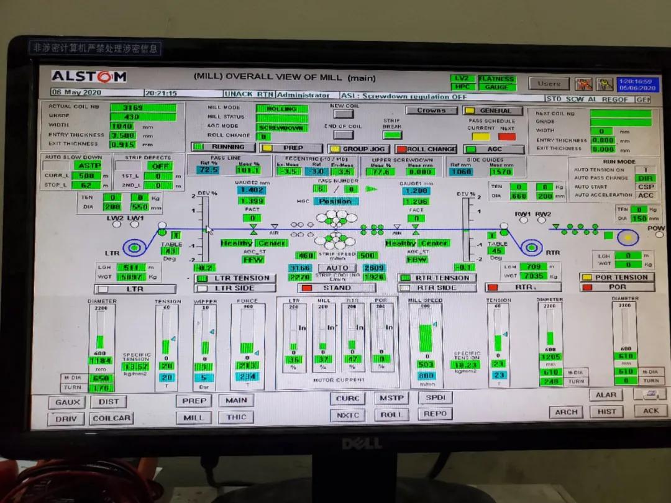Open the REPO screen

[435, 414]
